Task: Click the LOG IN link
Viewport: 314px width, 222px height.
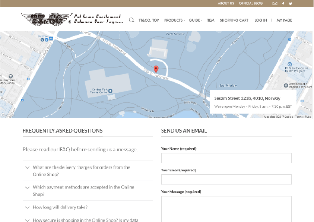Action: click(260, 20)
